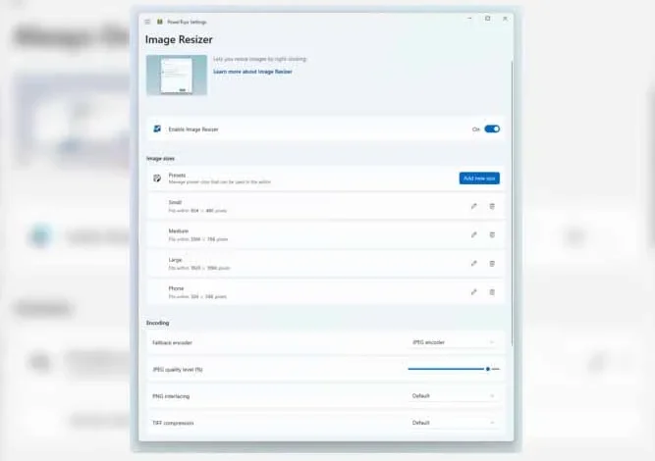Image resolution: width=655 pixels, height=461 pixels.
Task: Open Learn more about Image Resizer link
Action: pos(252,72)
